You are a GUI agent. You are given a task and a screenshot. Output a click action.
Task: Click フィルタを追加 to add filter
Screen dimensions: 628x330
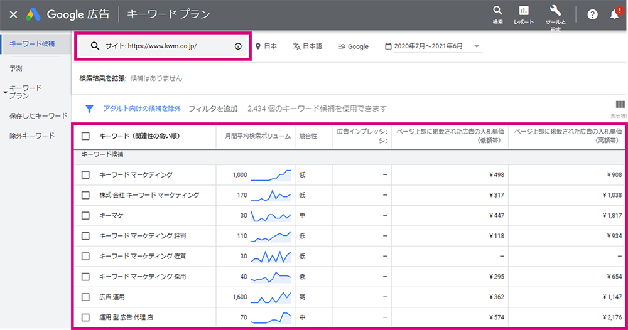coord(213,109)
